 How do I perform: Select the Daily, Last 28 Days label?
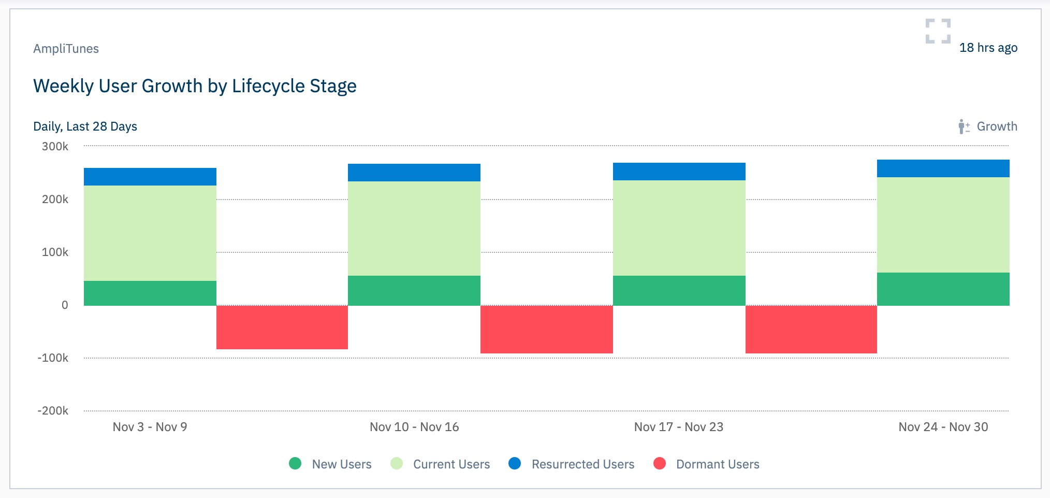click(85, 125)
